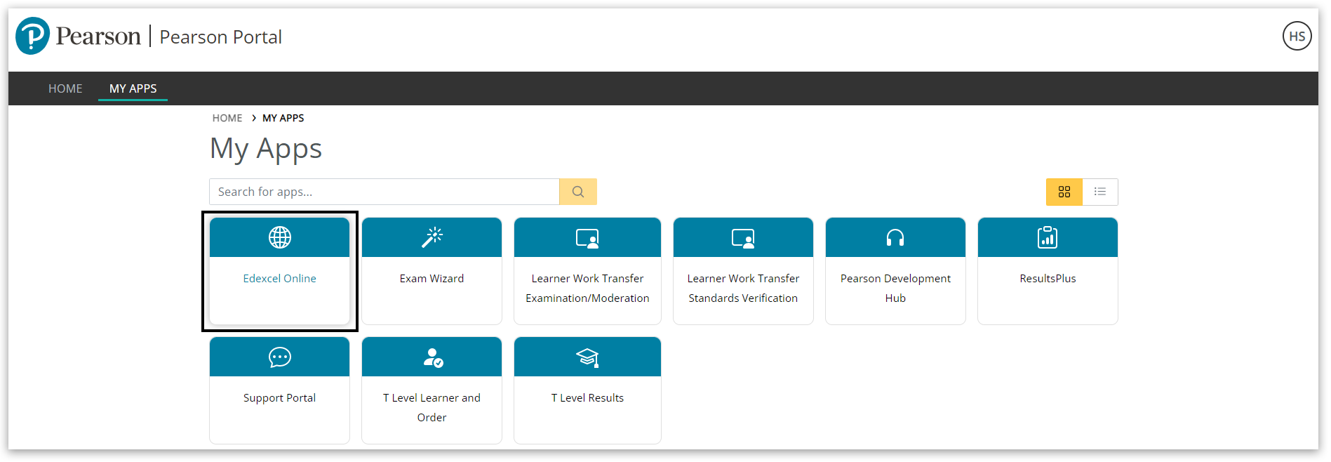The height and width of the screenshot is (462, 1331).
Task: Go to the HOME navigation tab
Action: tap(65, 88)
